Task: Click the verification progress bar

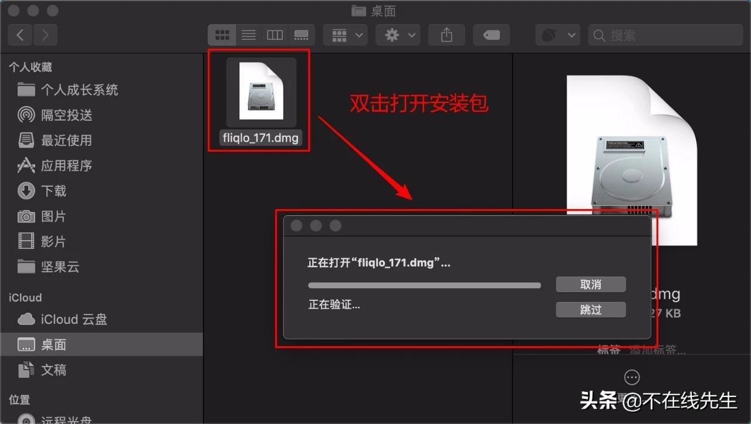Action: coord(424,285)
